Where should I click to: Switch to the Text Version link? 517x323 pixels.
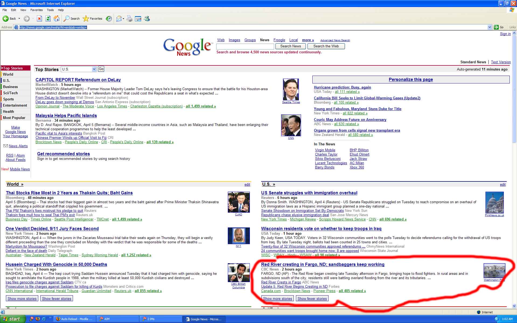click(x=501, y=62)
